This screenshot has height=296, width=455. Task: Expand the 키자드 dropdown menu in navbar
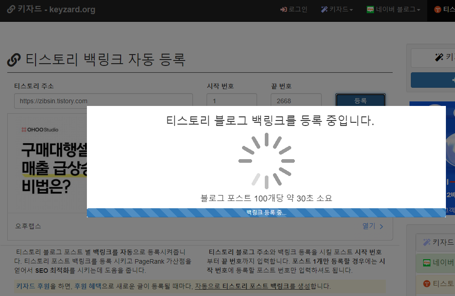(x=337, y=10)
